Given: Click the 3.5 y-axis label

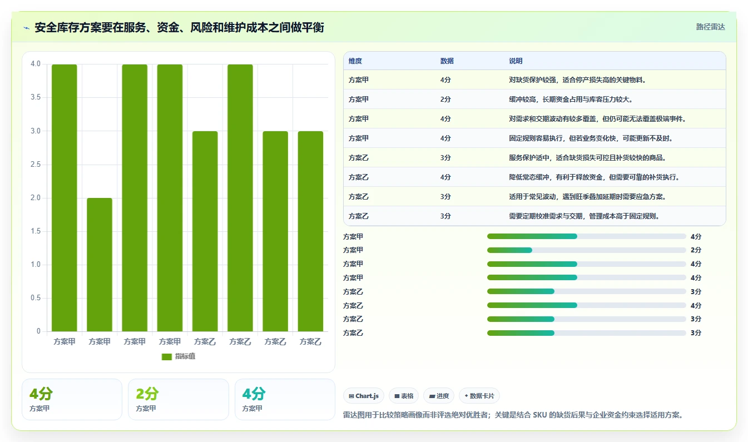Looking at the screenshot, I should tap(36, 97).
